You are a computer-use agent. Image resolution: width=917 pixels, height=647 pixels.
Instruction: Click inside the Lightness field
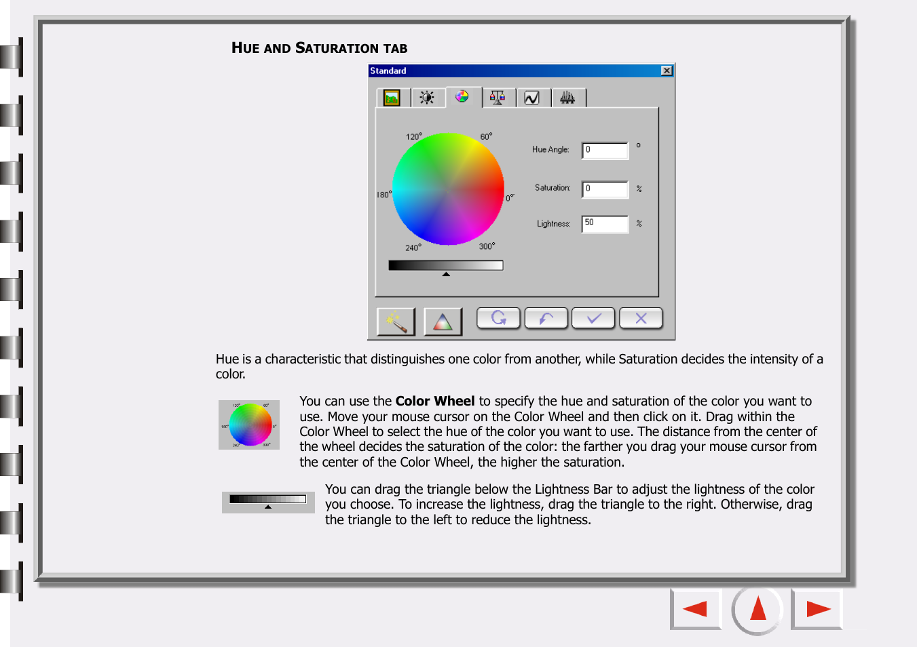coord(605,224)
